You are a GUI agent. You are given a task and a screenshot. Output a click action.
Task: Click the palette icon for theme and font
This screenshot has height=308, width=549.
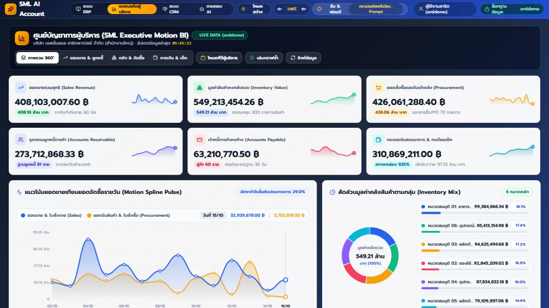(x=320, y=9)
